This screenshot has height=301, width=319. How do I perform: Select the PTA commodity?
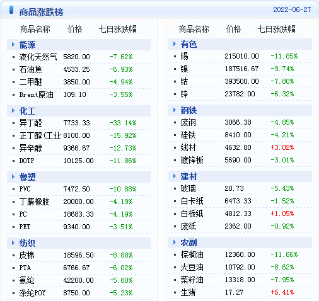tap(25, 268)
